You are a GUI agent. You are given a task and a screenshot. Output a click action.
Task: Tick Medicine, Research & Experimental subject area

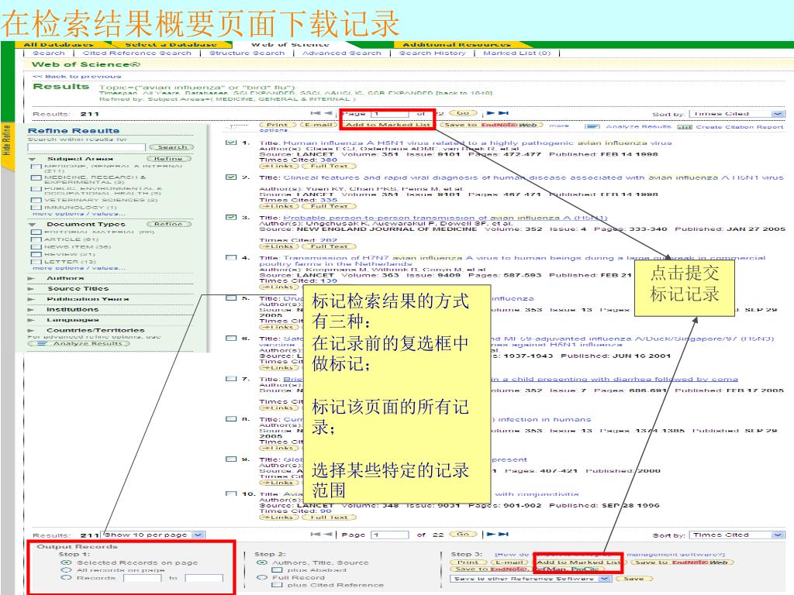pos(36,177)
